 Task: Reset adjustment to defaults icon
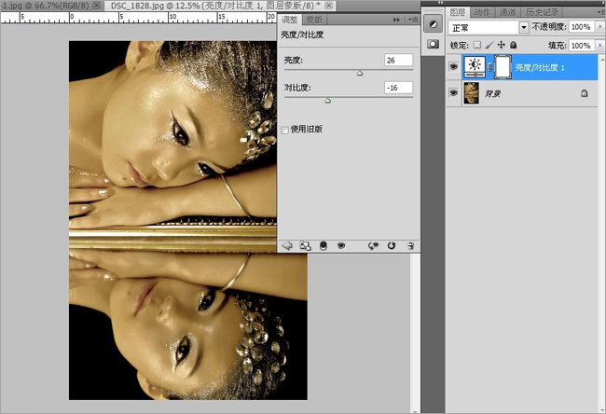click(392, 245)
